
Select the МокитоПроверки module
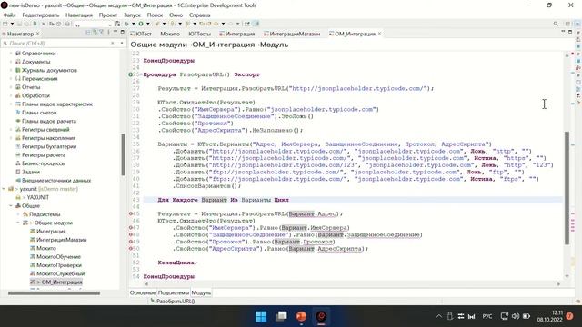(58, 265)
